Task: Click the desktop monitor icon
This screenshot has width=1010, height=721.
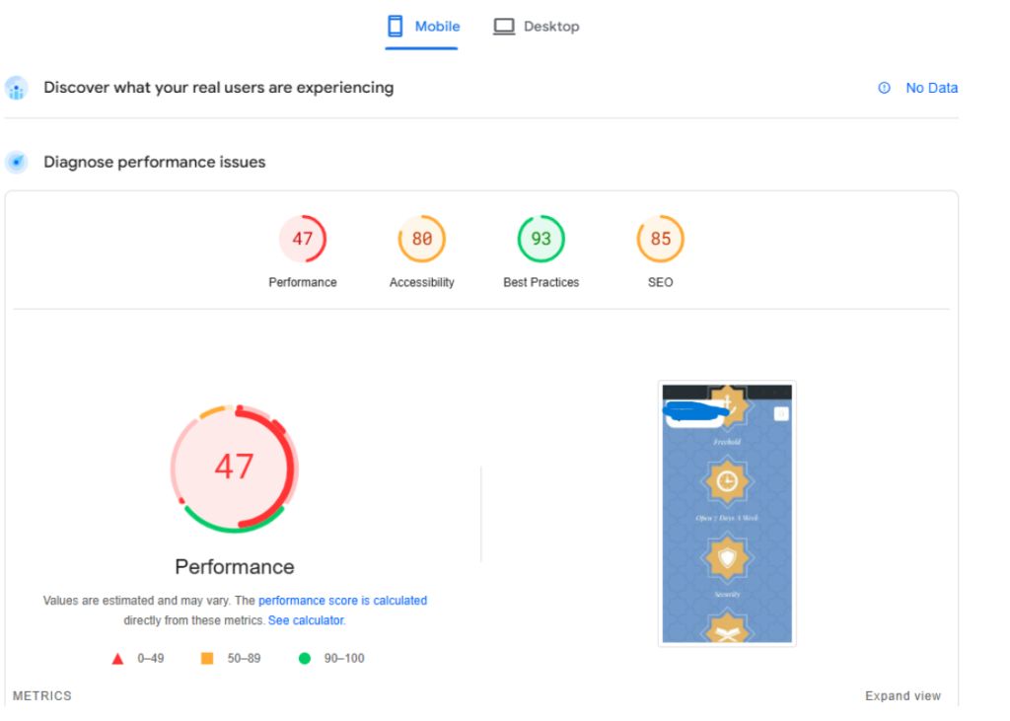Action: coord(504,27)
